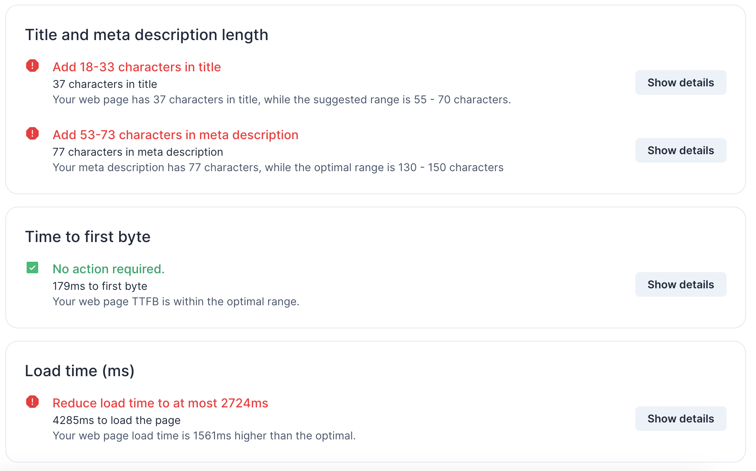Click the '37 characters in title' line
The height and width of the screenshot is (471, 756).
(105, 84)
